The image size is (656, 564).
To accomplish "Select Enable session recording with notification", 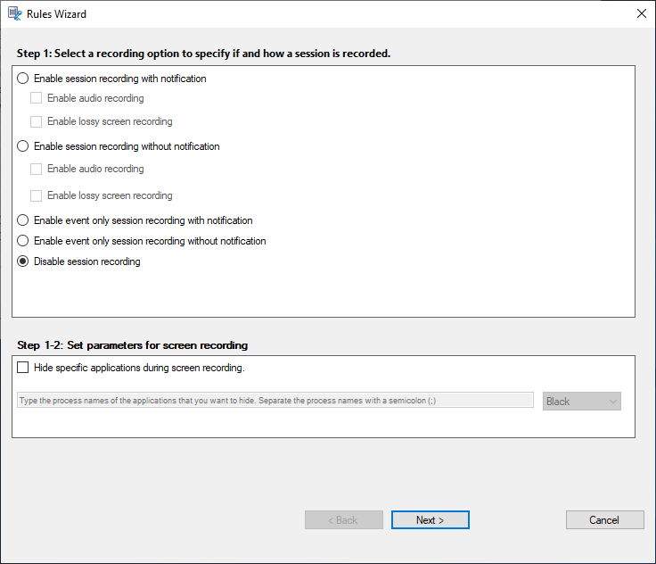I will click(23, 79).
